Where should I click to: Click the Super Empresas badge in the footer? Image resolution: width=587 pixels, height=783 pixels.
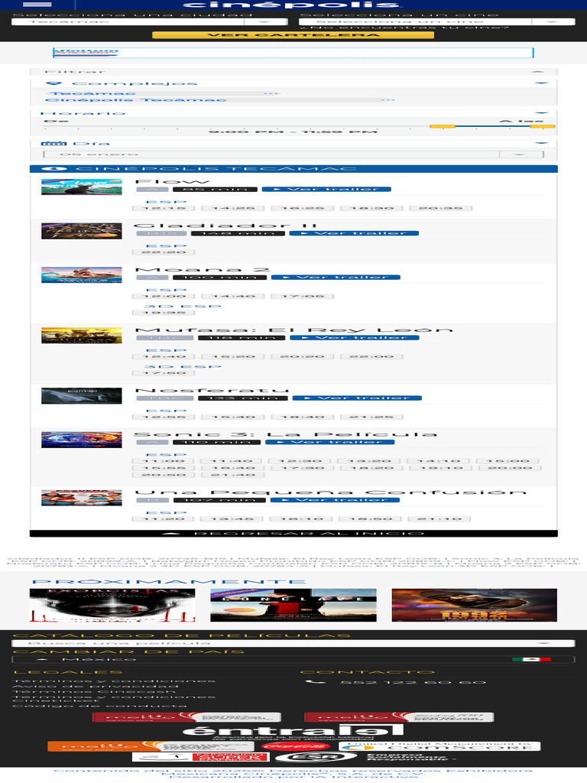[x=201, y=757]
